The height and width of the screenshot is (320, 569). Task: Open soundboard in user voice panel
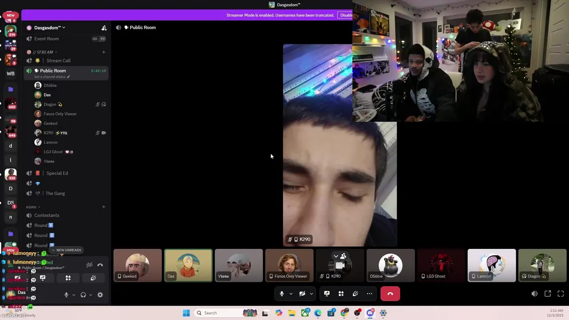[93, 278]
